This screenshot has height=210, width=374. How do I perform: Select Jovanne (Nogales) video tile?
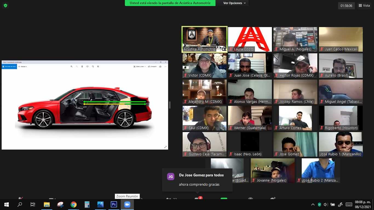point(273,171)
